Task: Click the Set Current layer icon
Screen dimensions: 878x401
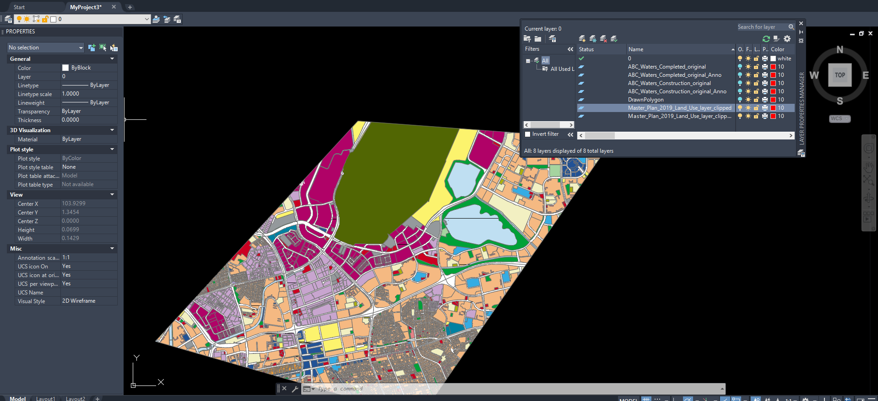Action: point(614,39)
